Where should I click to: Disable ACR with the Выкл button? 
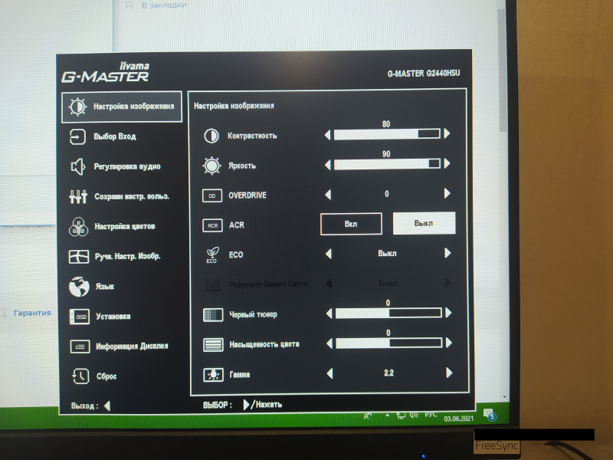pyautogui.click(x=424, y=223)
